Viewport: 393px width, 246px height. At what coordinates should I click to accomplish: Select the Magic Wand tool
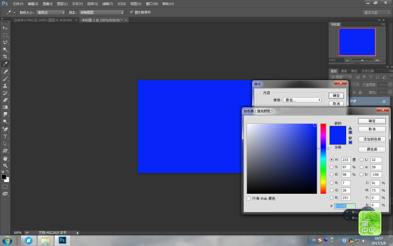(5, 49)
